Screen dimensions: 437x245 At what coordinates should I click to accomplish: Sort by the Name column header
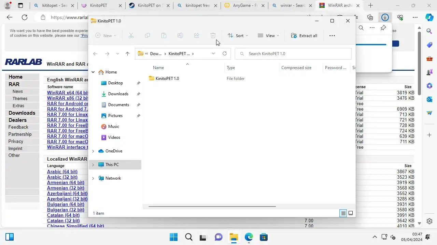[158, 68]
